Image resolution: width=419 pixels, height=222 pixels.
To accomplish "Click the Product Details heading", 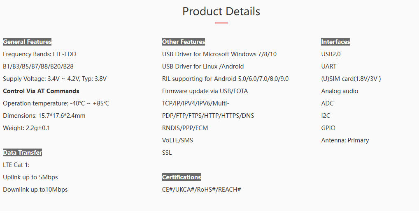I will (x=221, y=11).
